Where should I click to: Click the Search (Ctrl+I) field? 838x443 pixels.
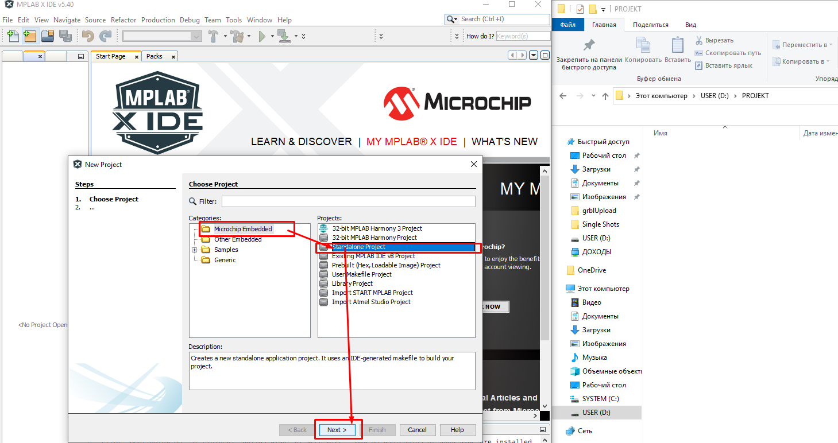(504, 20)
